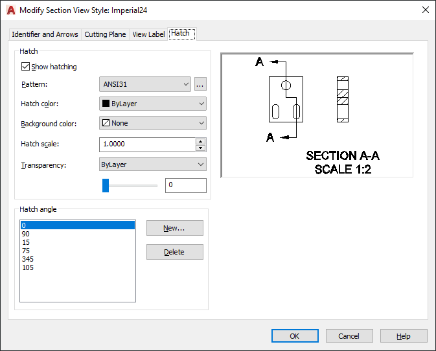Toggle the Show hatching checkbox
Viewport: 436px width, 351px height.
[25, 67]
